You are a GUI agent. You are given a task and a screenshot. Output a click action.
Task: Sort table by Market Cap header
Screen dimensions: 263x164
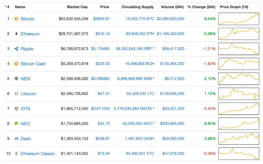pyautogui.click(x=77, y=7)
